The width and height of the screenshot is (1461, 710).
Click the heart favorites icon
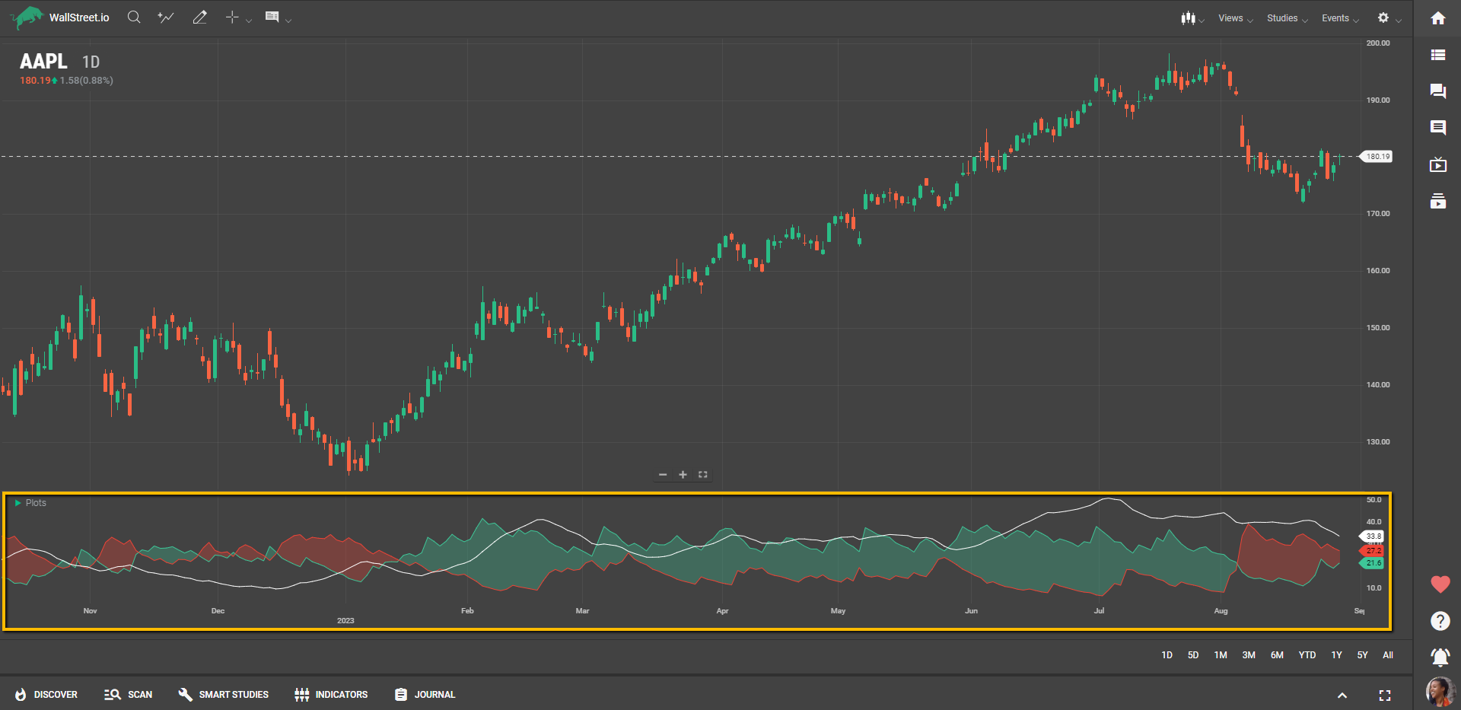(x=1440, y=584)
